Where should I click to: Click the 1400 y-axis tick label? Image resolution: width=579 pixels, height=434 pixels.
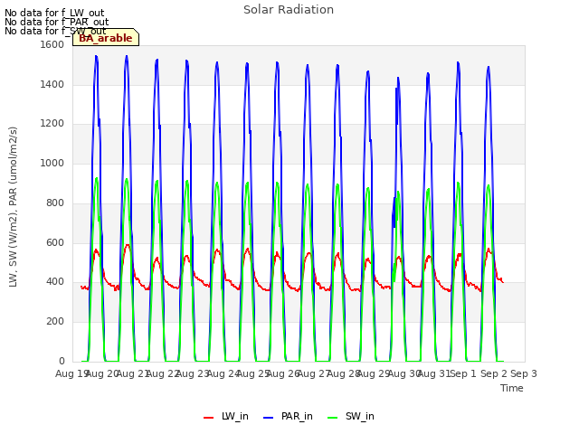52,84
